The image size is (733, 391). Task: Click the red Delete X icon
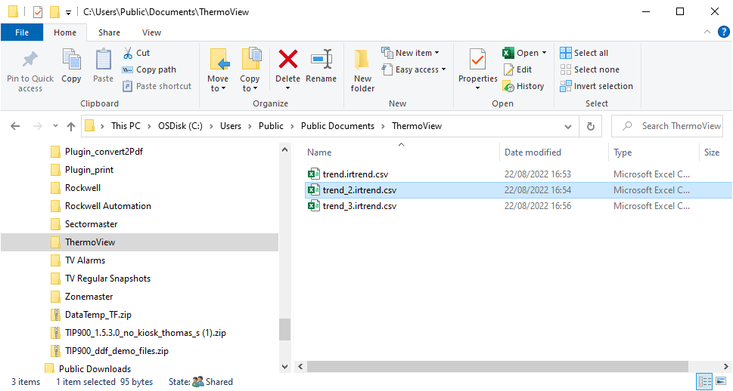(288, 60)
